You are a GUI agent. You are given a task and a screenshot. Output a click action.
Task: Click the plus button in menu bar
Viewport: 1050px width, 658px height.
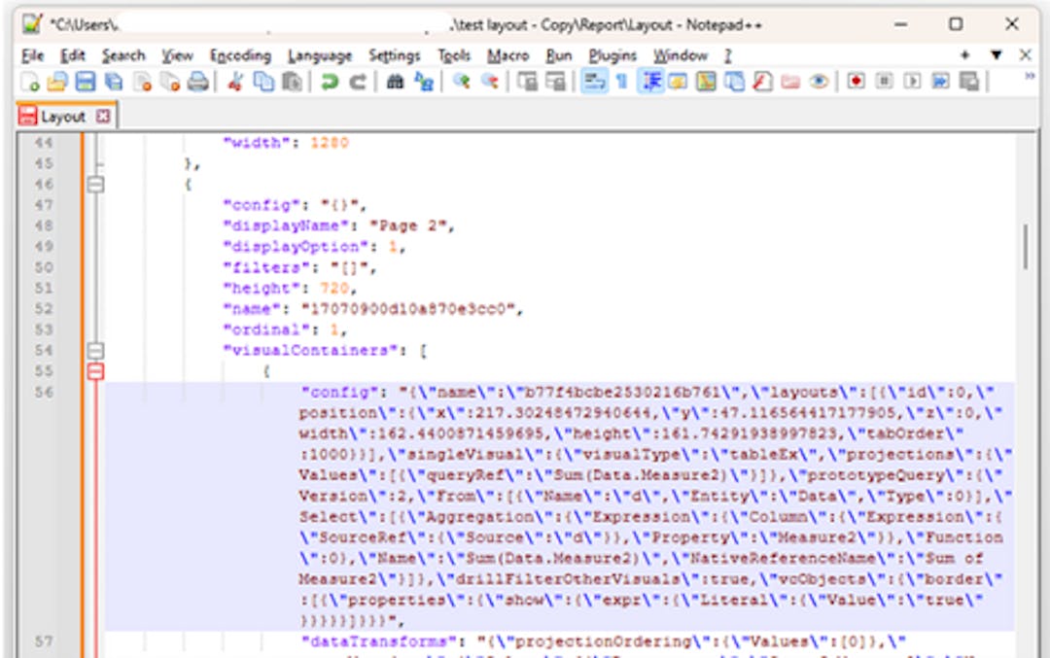pos(965,54)
